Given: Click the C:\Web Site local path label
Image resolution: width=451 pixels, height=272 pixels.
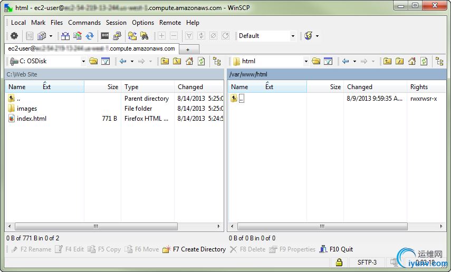Looking at the screenshot, I should [22, 74].
